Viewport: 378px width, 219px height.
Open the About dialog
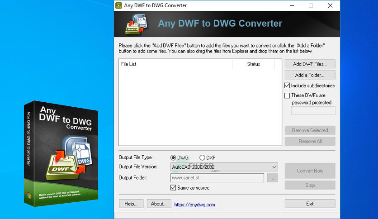coord(159,204)
